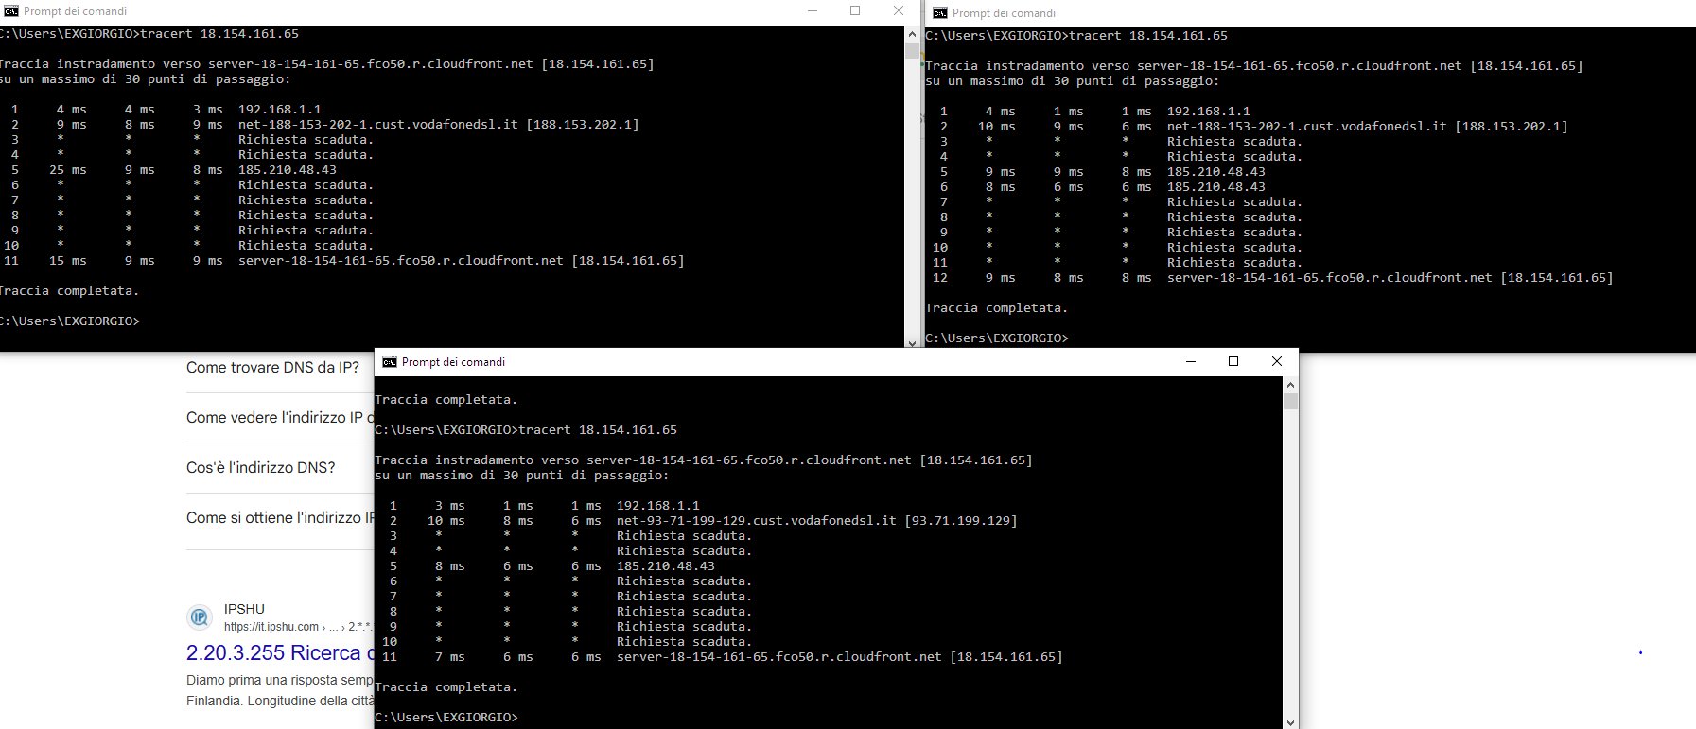Viewport: 1696px width, 729px height.
Task: Click the IPSHU site name in search result
Action: click(x=244, y=609)
